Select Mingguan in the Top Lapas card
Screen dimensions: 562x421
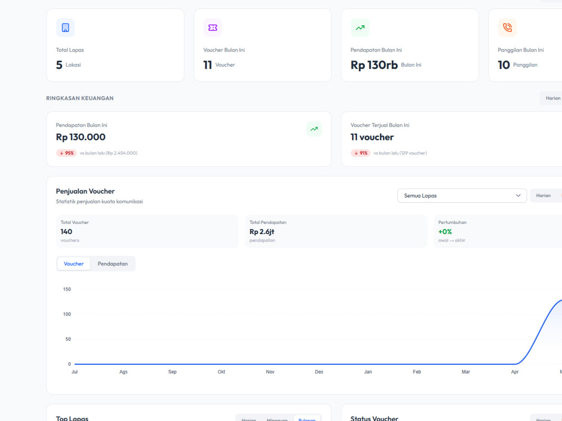point(277,419)
